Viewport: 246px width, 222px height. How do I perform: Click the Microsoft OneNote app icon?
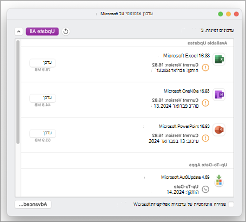pos(219,94)
